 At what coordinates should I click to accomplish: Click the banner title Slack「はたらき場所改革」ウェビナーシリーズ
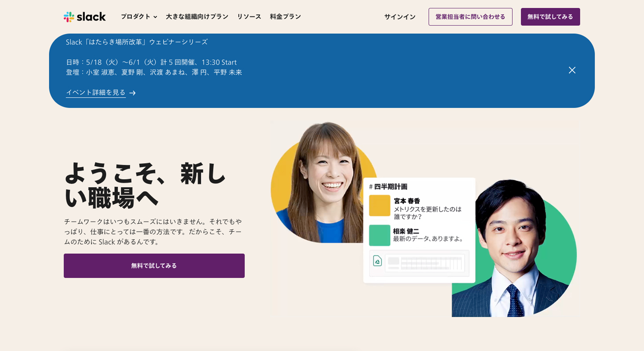(x=137, y=42)
